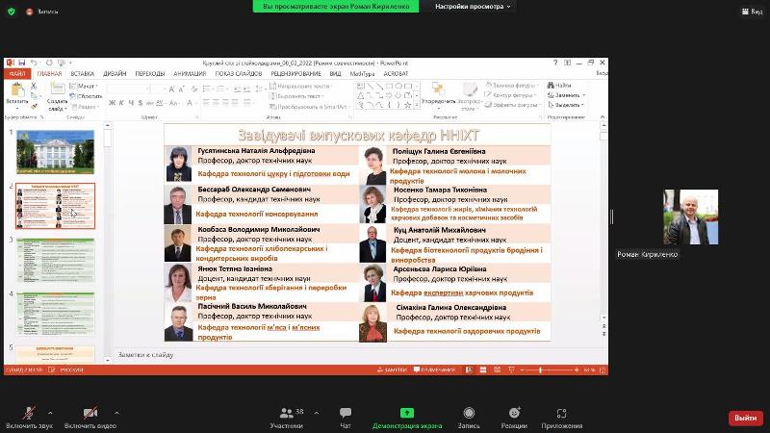770x433 pixels.
Task: Open Настройки просмотра dropdown
Action: 474,6
